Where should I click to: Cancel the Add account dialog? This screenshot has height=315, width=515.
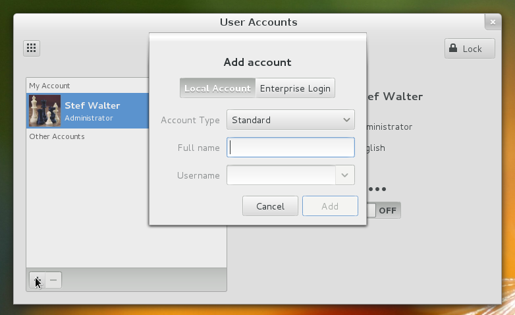point(270,206)
